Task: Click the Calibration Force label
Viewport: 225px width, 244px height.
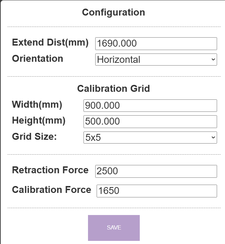Action: 52,190
